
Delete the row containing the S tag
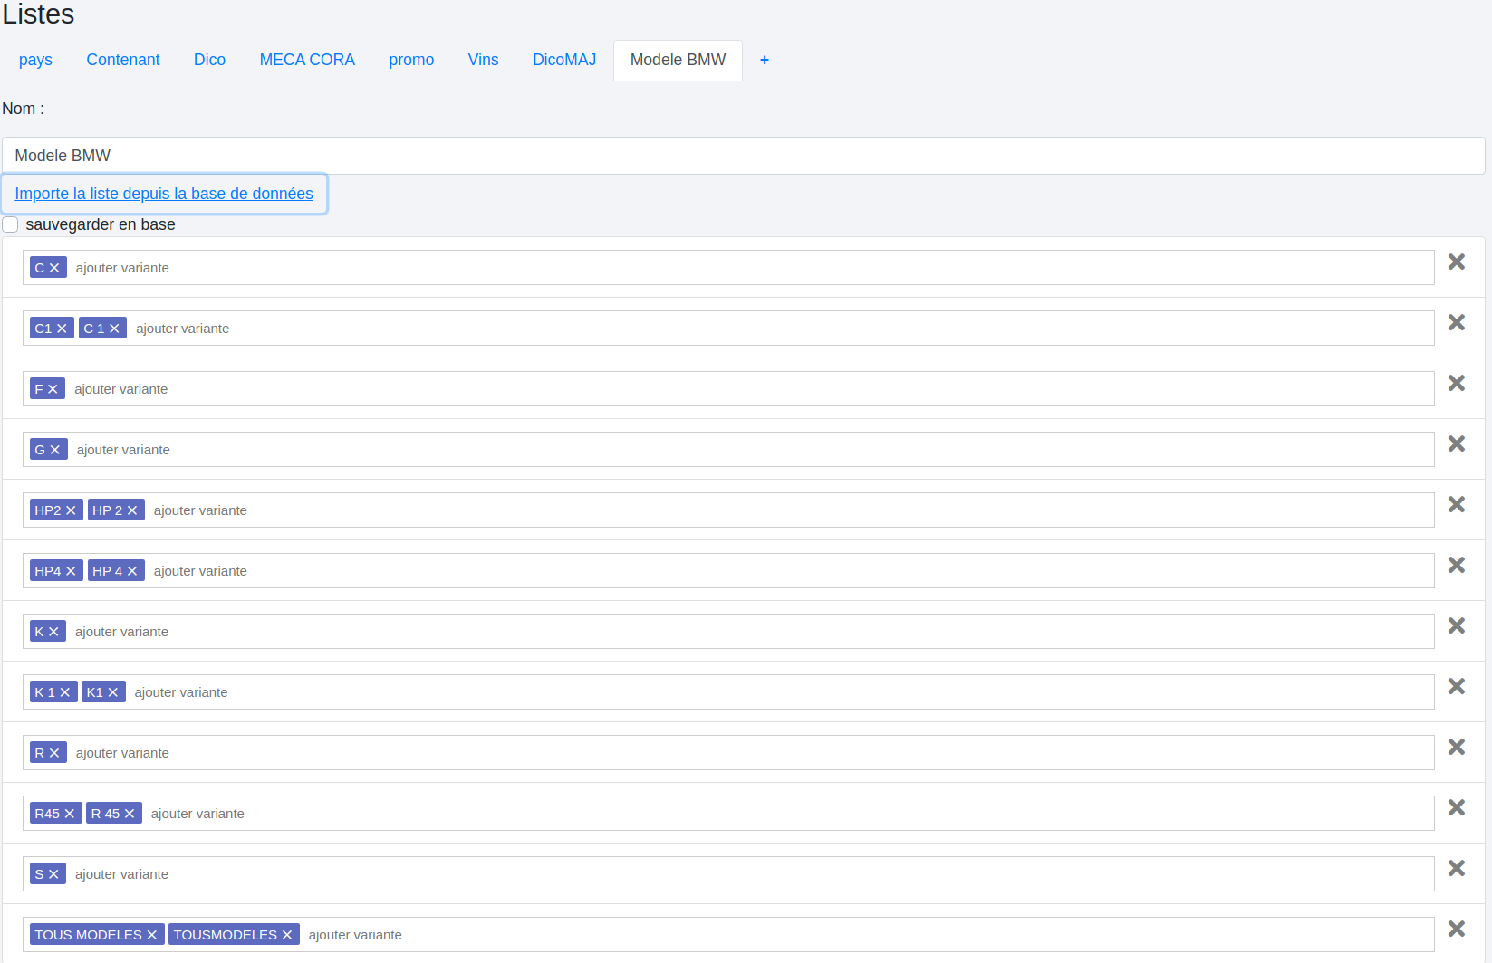1456,869
